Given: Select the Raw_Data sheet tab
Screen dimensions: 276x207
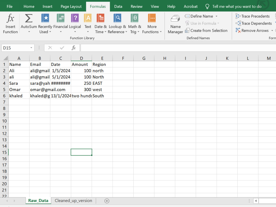Looking at the screenshot, I should point(38,201).
